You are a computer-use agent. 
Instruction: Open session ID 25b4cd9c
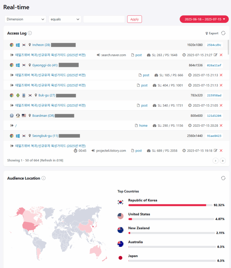[214, 45]
